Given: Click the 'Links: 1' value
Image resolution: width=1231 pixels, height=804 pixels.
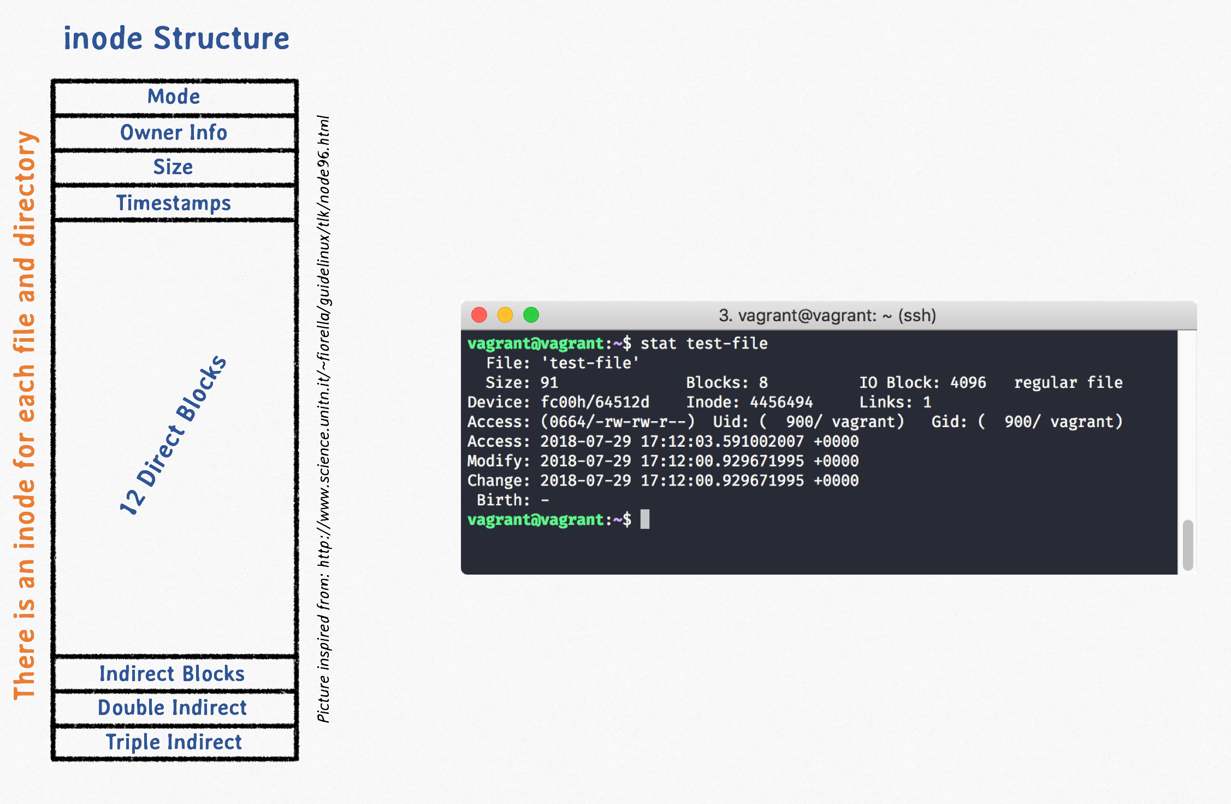Looking at the screenshot, I should tap(895, 403).
